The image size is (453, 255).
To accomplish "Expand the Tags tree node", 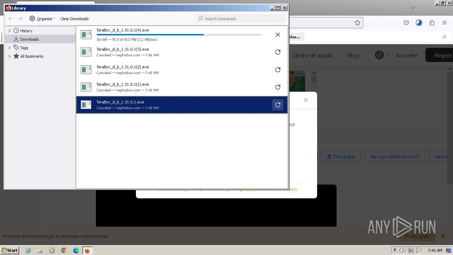I will pyautogui.click(x=10, y=48).
